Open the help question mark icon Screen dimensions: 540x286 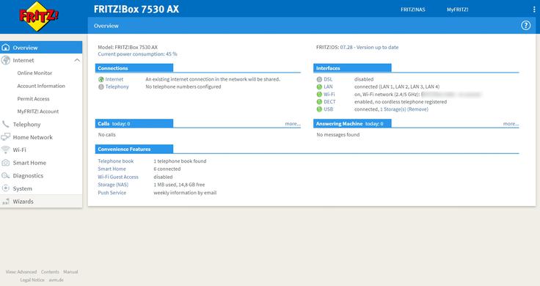click(x=525, y=26)
